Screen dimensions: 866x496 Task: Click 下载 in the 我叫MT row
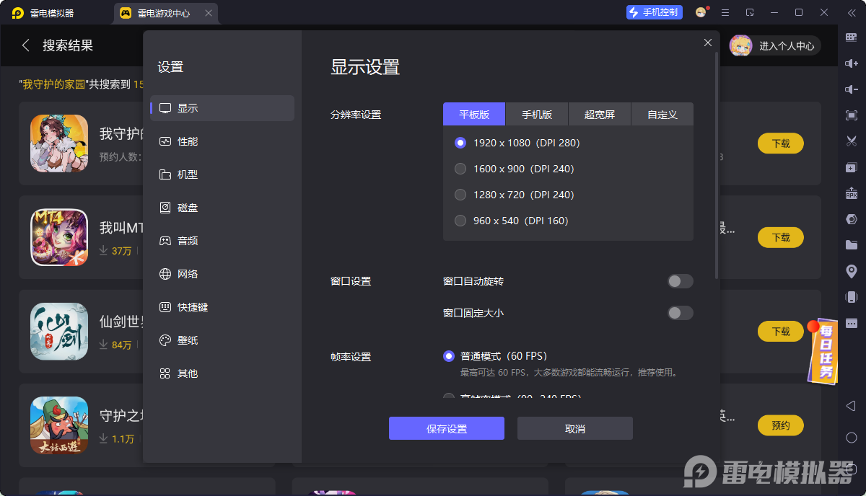point(781,237)
